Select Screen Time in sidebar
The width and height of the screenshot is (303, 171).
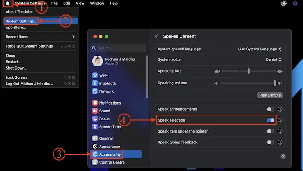pos(106,127)
